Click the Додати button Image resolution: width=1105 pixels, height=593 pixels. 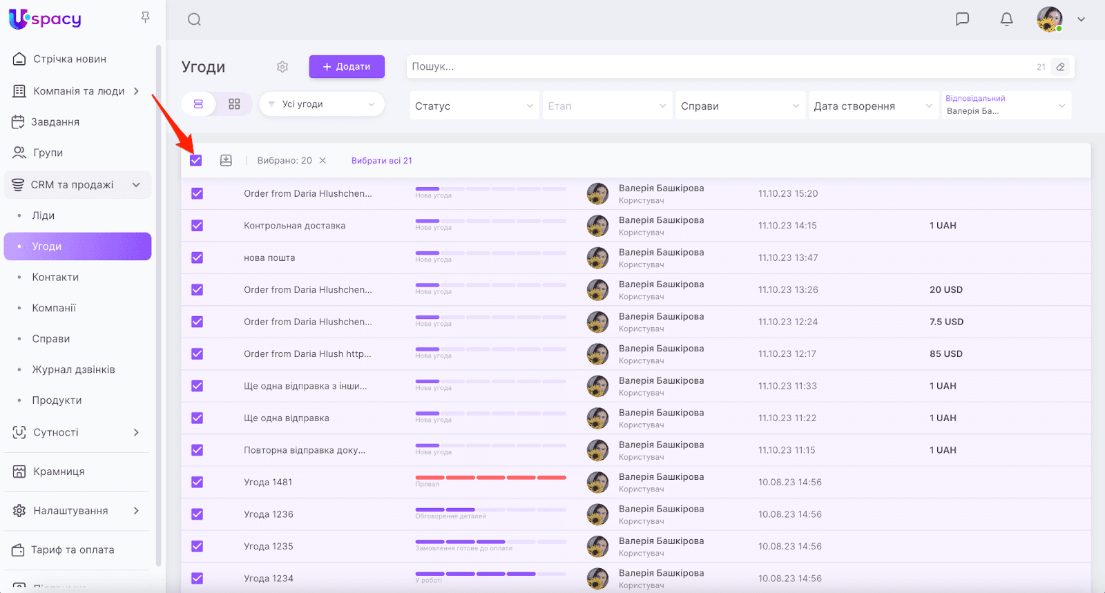pyautogui.click(x=346, y=67)
